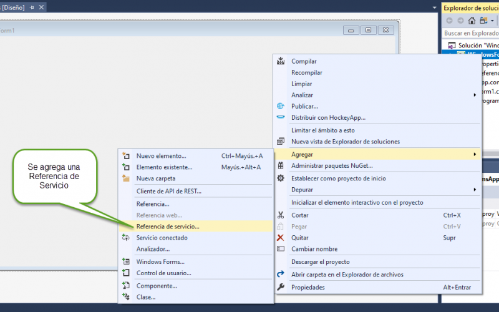Select Referencia de servicio... menu entry
499x312 pixels.
point(168,227)
